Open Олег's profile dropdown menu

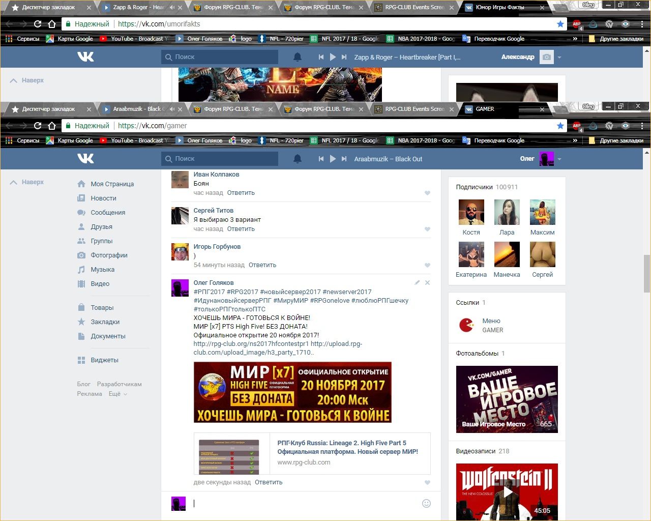click(x=559, y=159)
